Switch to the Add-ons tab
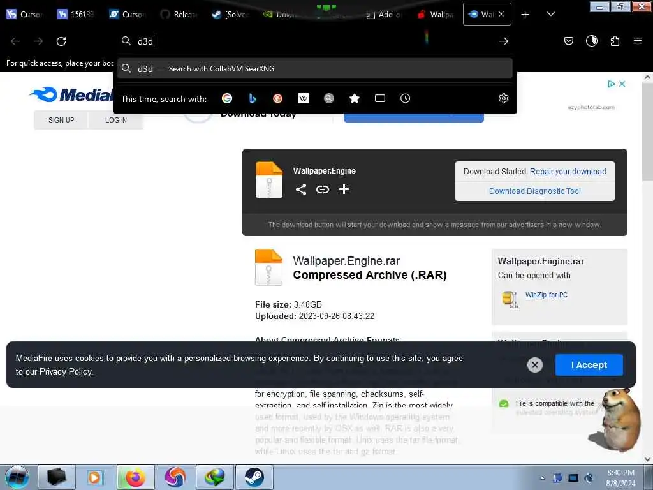This screenshot has width=653, height=490. tap(383, 14)
